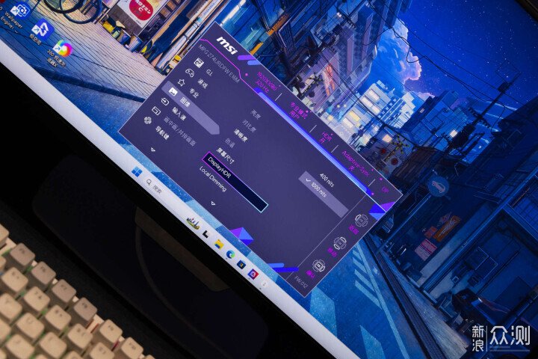The height and width of the screenshot is (359, 538).
Task: Click the taskbar search magnifier icon
Action: [149, 182]
